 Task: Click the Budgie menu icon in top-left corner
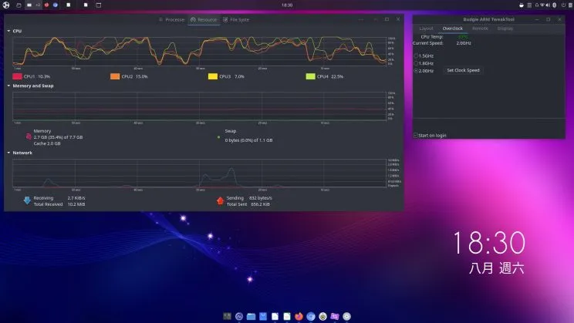click(x=7, y=5)
